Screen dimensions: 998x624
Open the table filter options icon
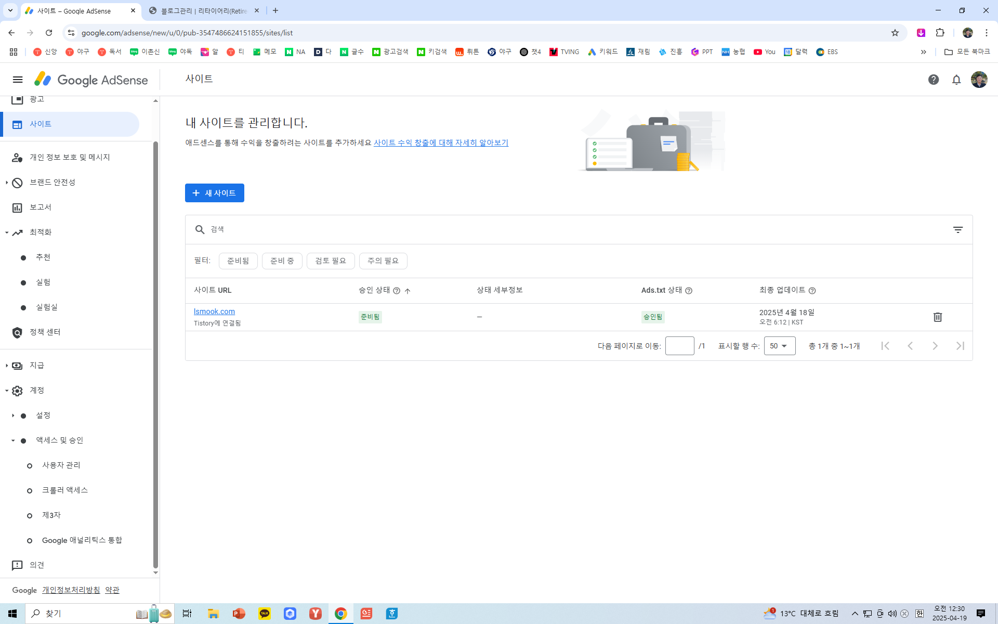(x=957, y=230)
